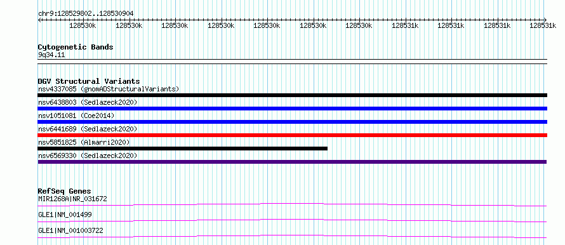The height and width of the screenshot is (245, 565).
Task: Select the red nsv6441689 variant bar
Action: pyautogui.click(x=292, y=135)
